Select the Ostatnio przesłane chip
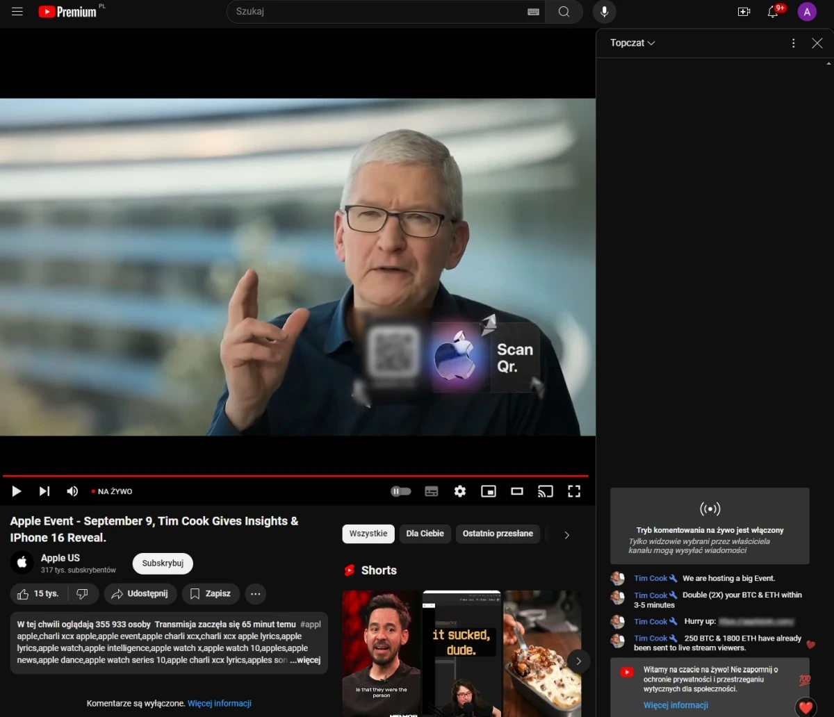The height and width of the screenshot is (717, 834). [x=498, y=534]
